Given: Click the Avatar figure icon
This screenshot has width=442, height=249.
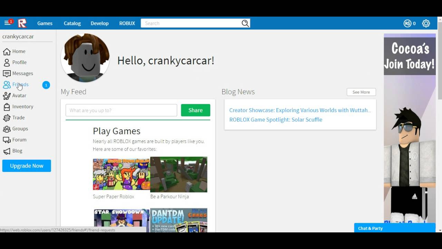Looking at the screenshot, I should [x=7, y=96].
